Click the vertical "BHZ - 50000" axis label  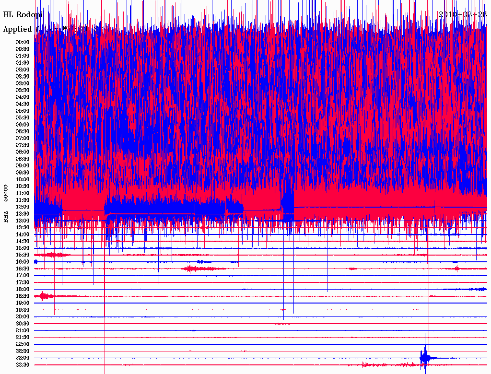(x=6, y=204)
